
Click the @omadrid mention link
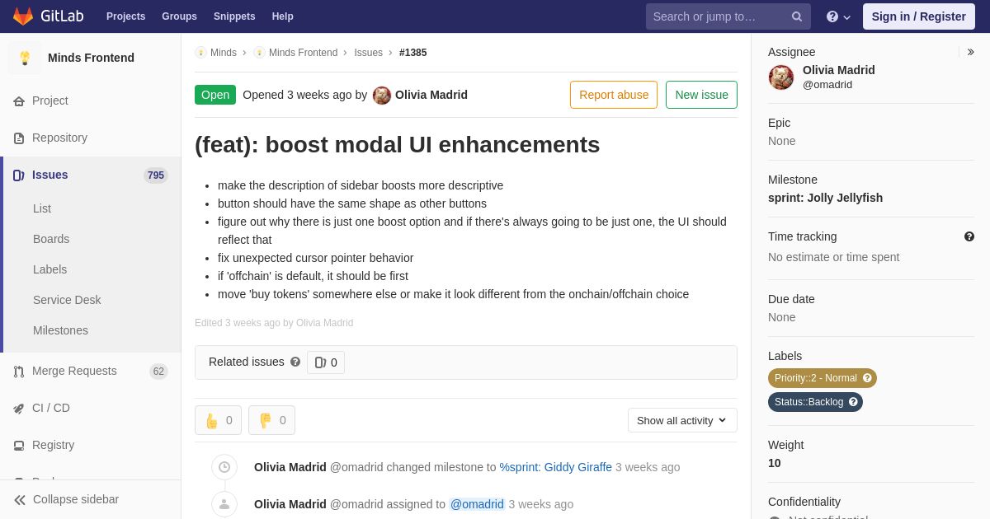(x=477, y=504)
